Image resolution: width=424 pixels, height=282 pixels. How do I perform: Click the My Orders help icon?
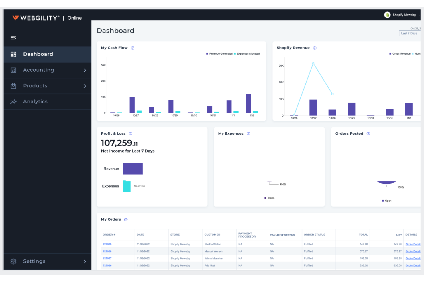(x=126, y=219)
